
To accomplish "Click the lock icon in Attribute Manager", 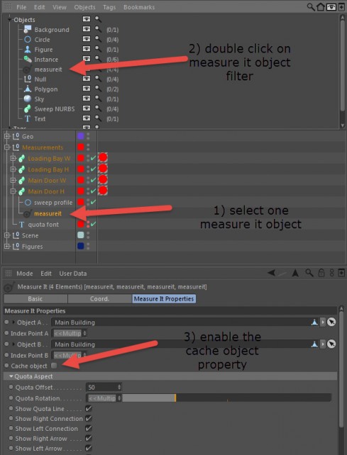I will pyautogui.click(x=321, y=273).
